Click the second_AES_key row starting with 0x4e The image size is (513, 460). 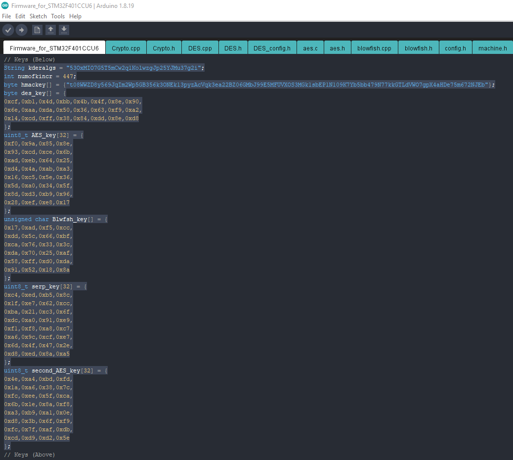click(x=38, y=379)
